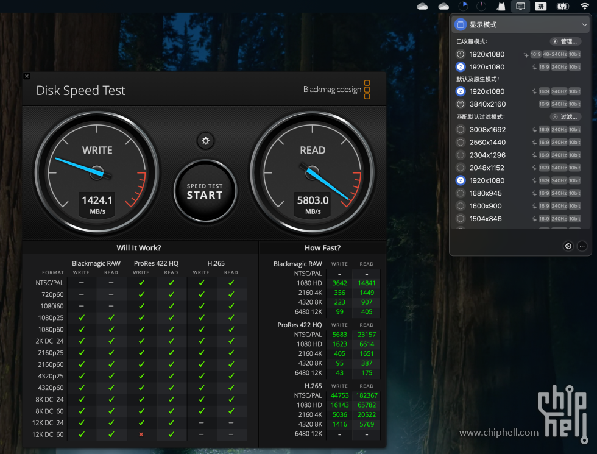Open the 管理... favorites manager
This screenshot has height=454, width=597.
coord(565,41)
